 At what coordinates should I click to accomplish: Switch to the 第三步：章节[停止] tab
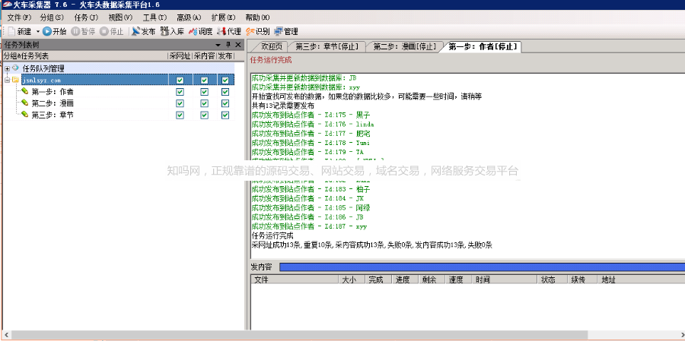pyautogui.click(x=327, y=46)
